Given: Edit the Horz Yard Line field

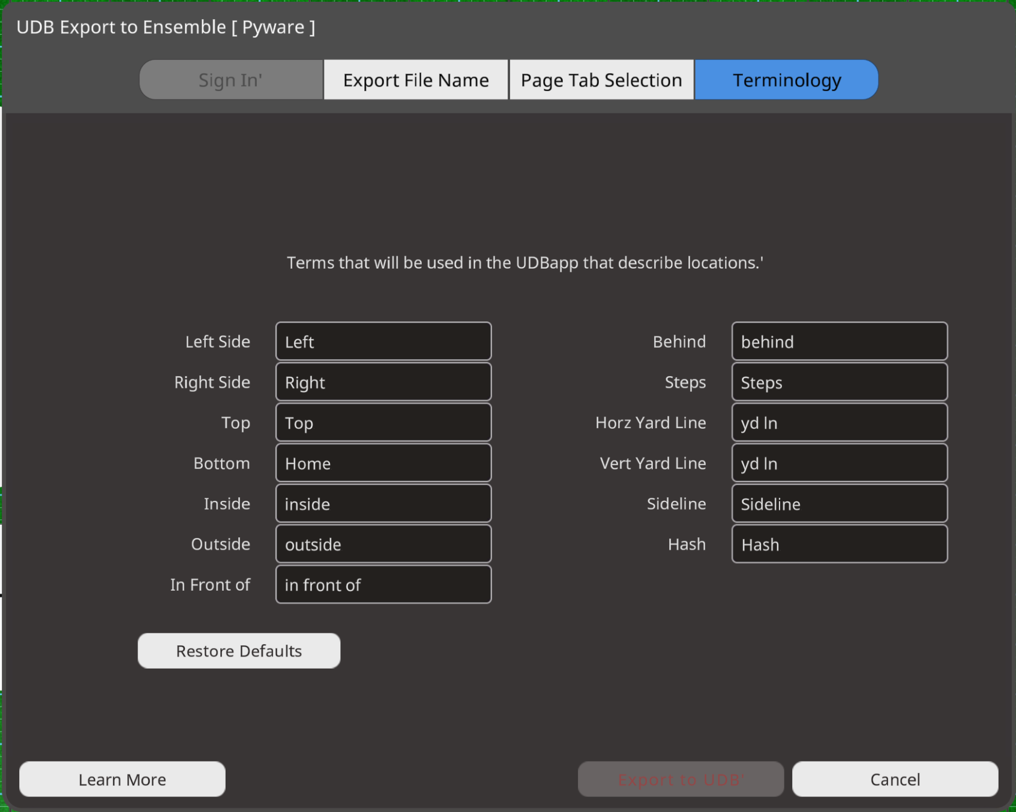Looking at the screenshot, I should click(x=839, y=423).
